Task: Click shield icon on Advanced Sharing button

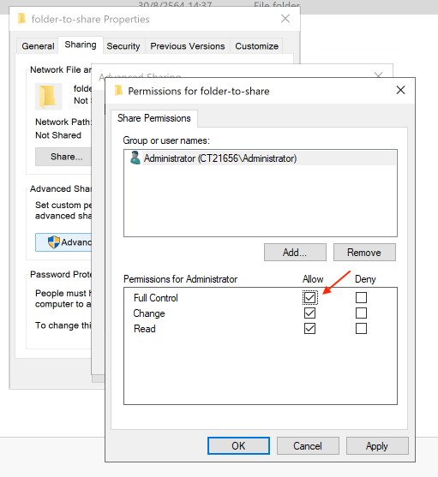Action: coord(53,241)
